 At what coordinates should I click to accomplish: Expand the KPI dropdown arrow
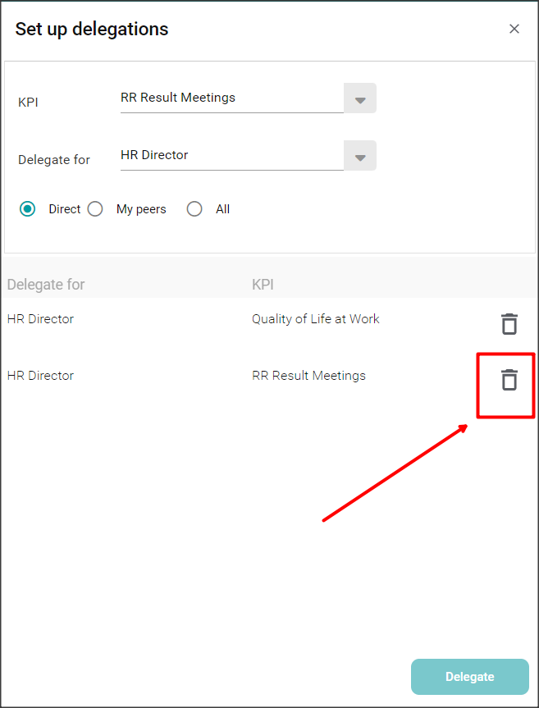pos(359,98)
